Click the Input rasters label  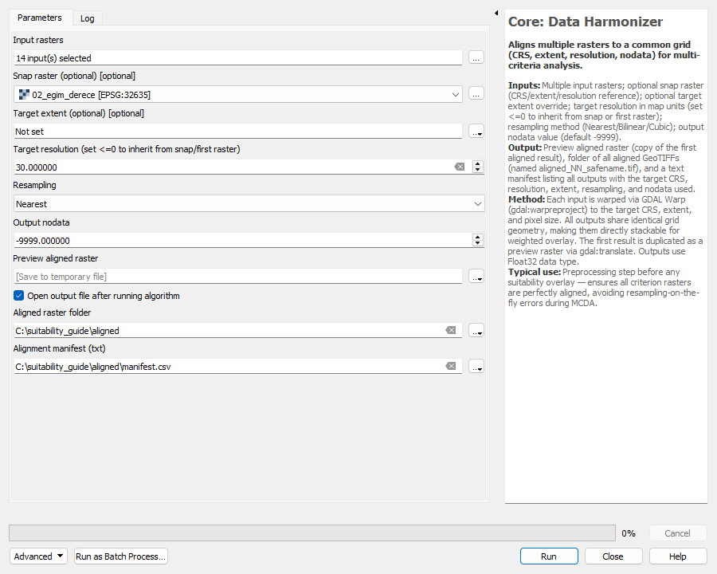[x=38, y=40]
